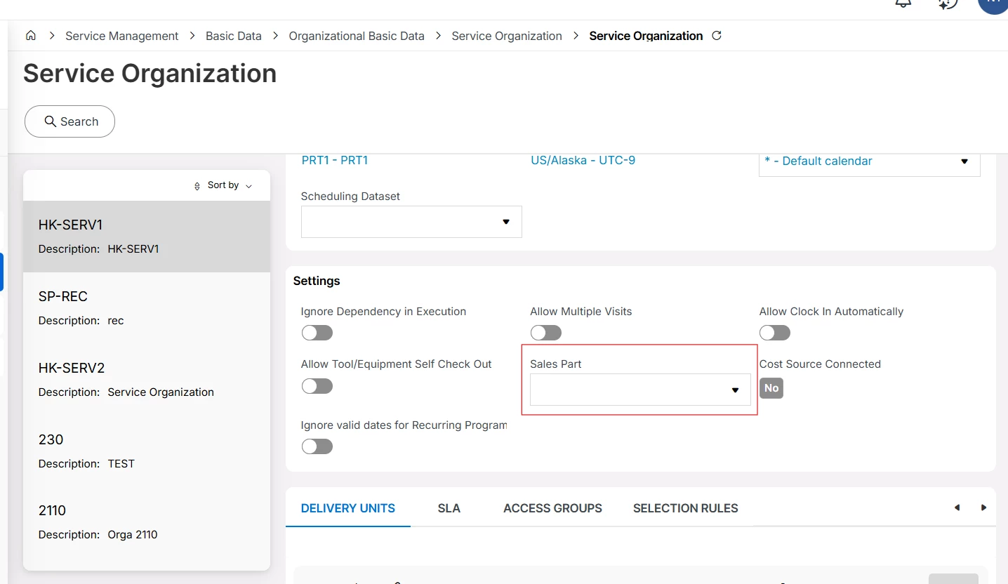
Task: Open the AI assistant sparkle icon
Action: pos(948,4)
